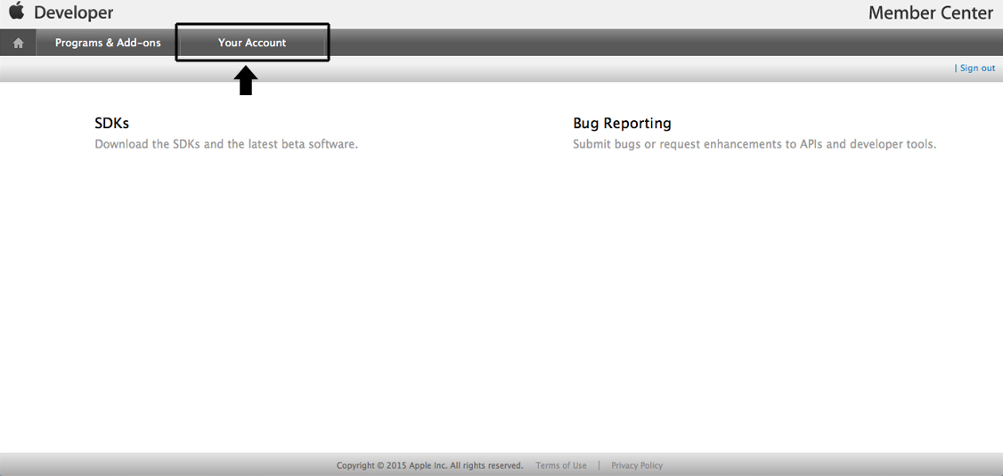The width and height of the screenshot is (1003, 476).
Task: Go to the home icon tab
Action: click(19, 43)
